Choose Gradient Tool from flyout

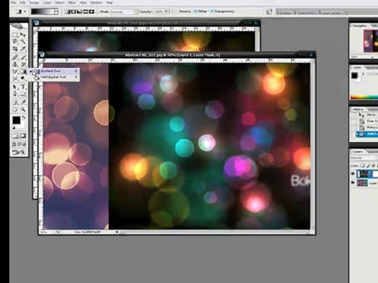[54, 71]
